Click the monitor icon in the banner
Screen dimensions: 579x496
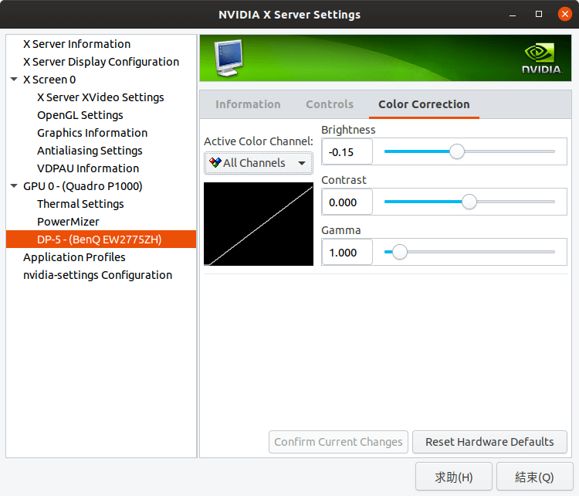click(229, 58)
